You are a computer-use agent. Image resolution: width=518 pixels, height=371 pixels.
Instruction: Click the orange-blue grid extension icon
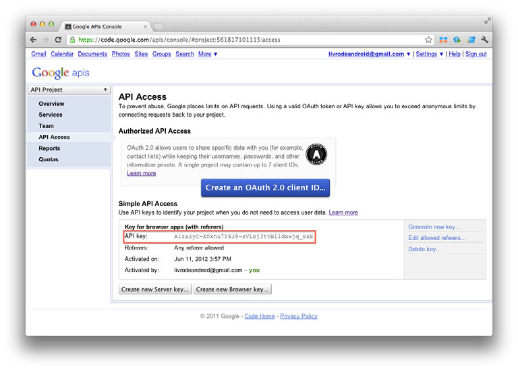pos(443,40)
